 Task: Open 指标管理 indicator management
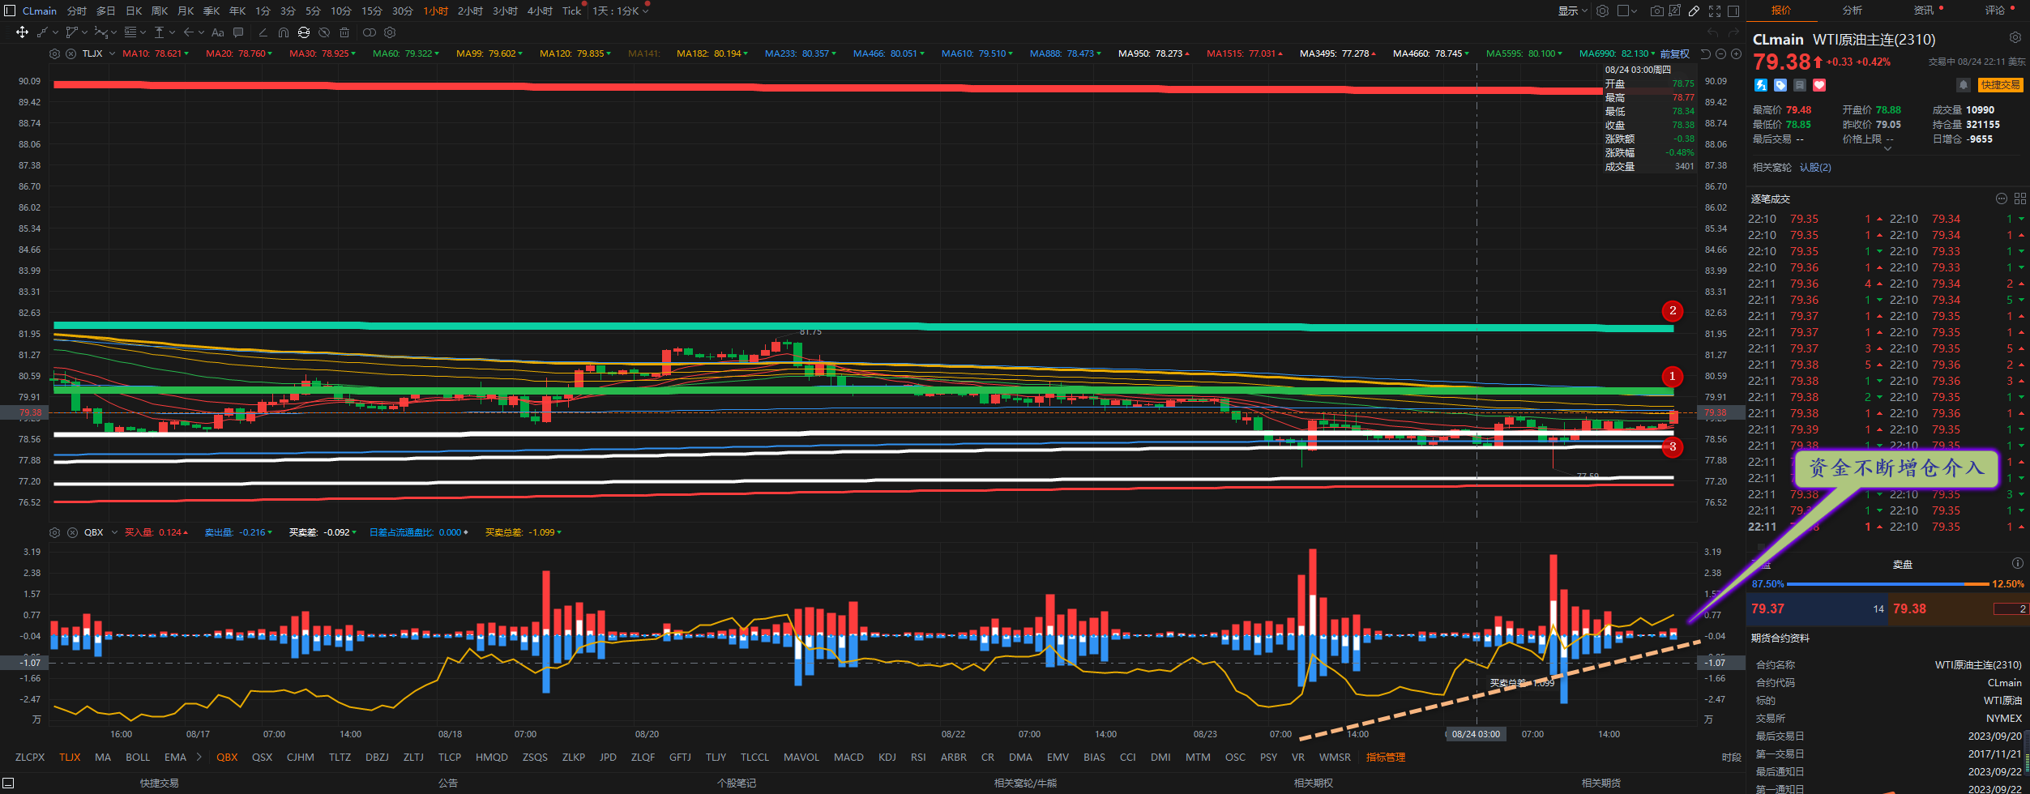point(1386,758)
